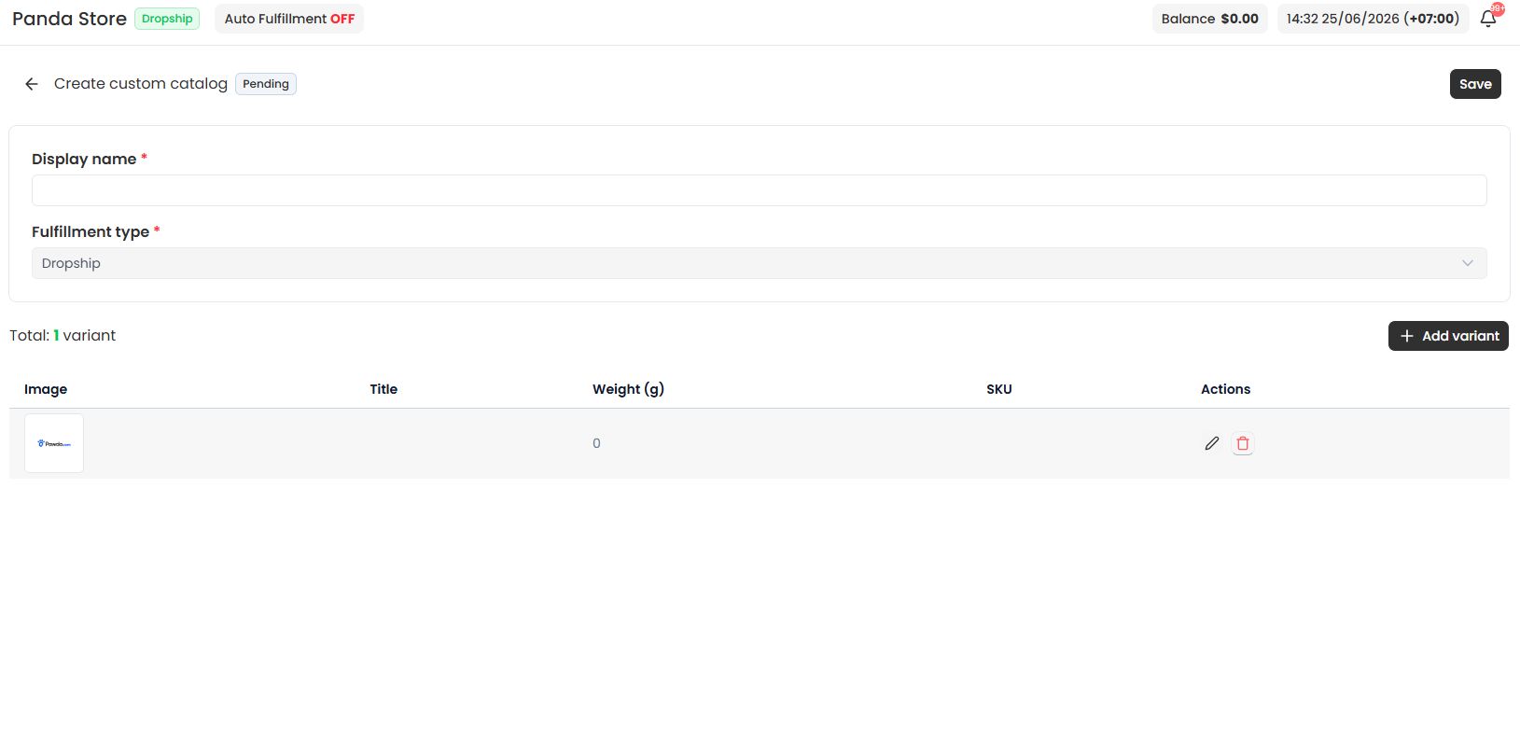The width and height of the screenshot is (1520, 753).
Task: Go back using the left arrow icon
Action: point(32,84)
